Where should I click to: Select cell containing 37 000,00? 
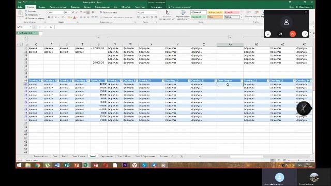[x=99, y=48]
